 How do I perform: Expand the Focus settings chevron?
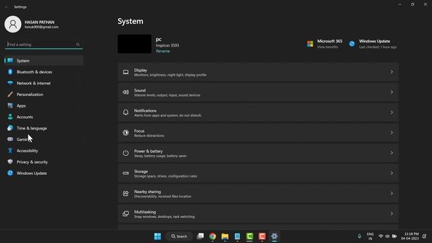tap(391, 133)
